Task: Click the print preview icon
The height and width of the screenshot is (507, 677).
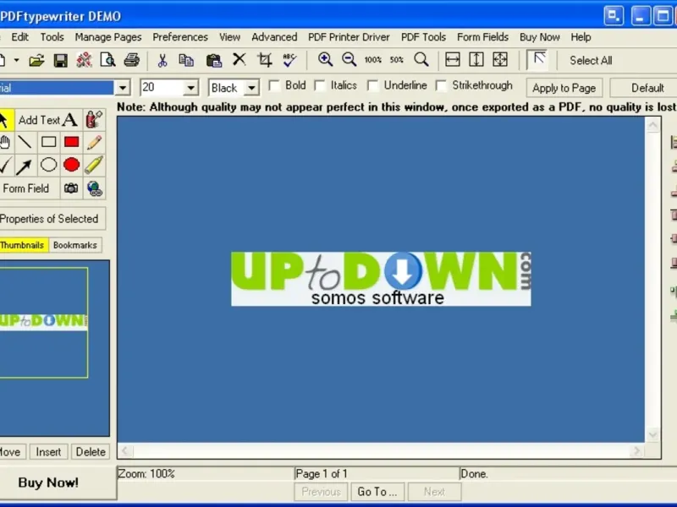Action: coord(107,60)
